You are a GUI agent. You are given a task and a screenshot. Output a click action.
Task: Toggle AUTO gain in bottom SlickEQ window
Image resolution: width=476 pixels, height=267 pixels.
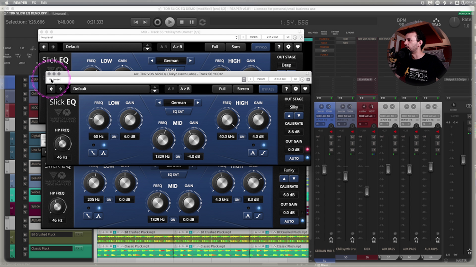pos(289,221)
